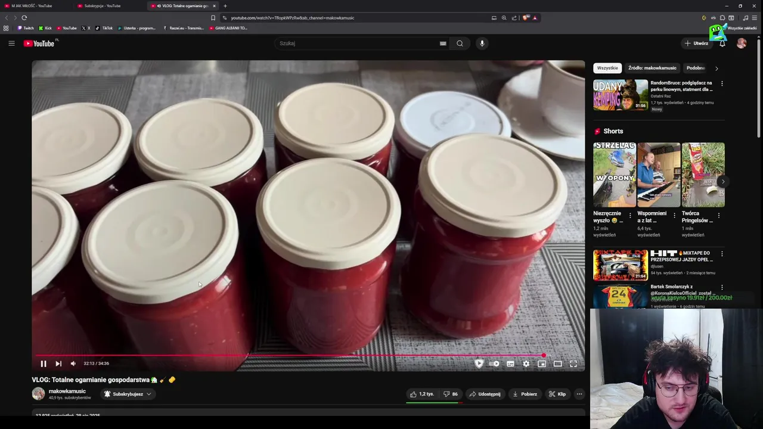763x429 pixels.
Task: Open the MIXTAPE DO PRZEPISOWEJ JAZDY video
Action: 621,265
